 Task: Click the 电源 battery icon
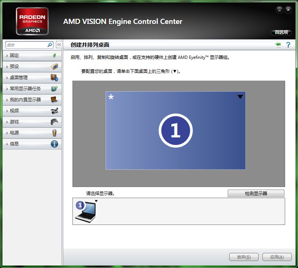pos(54,133)
